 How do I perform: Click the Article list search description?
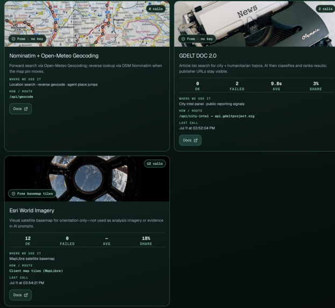click(x=253, y=68)
